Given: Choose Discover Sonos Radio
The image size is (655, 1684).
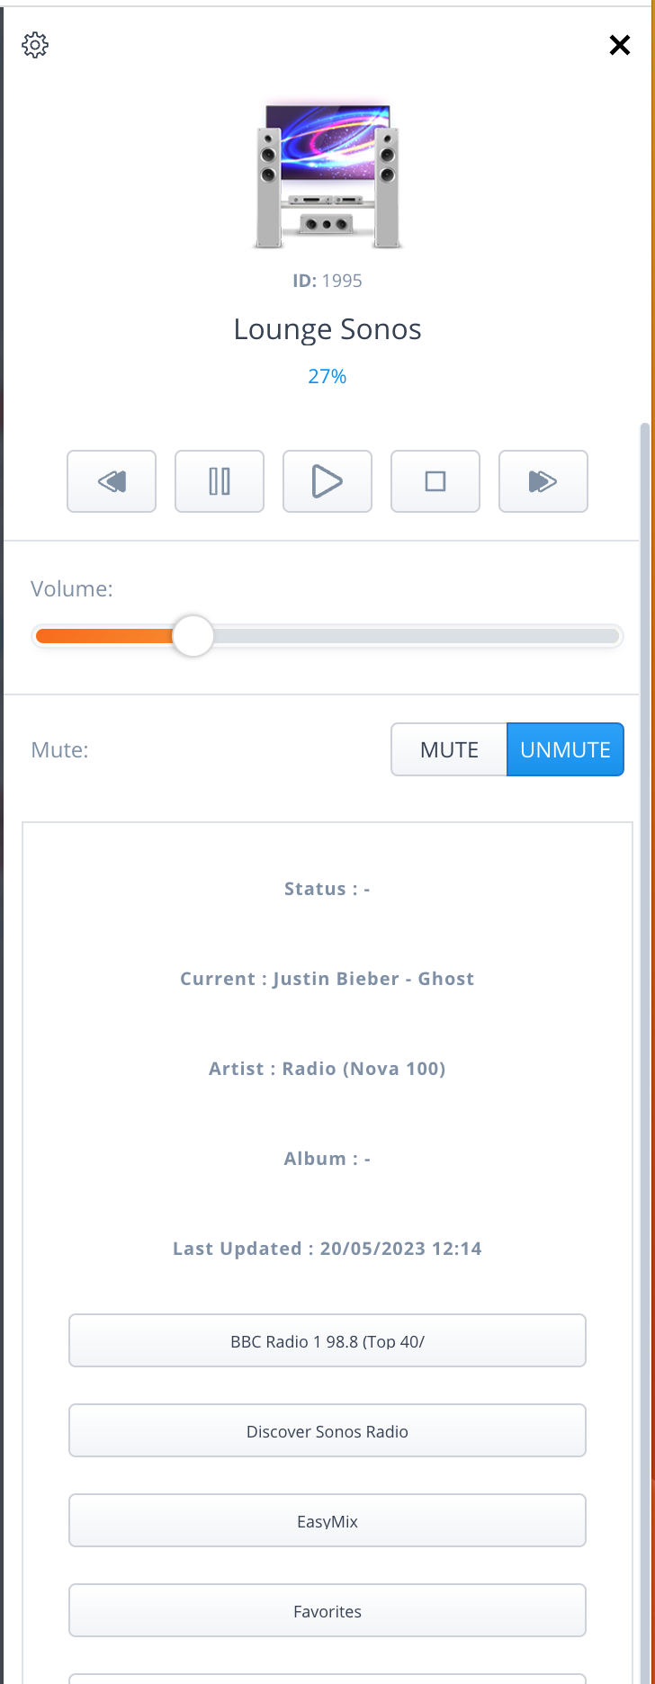Looking at the screenshot, I should pos(327,1431).
